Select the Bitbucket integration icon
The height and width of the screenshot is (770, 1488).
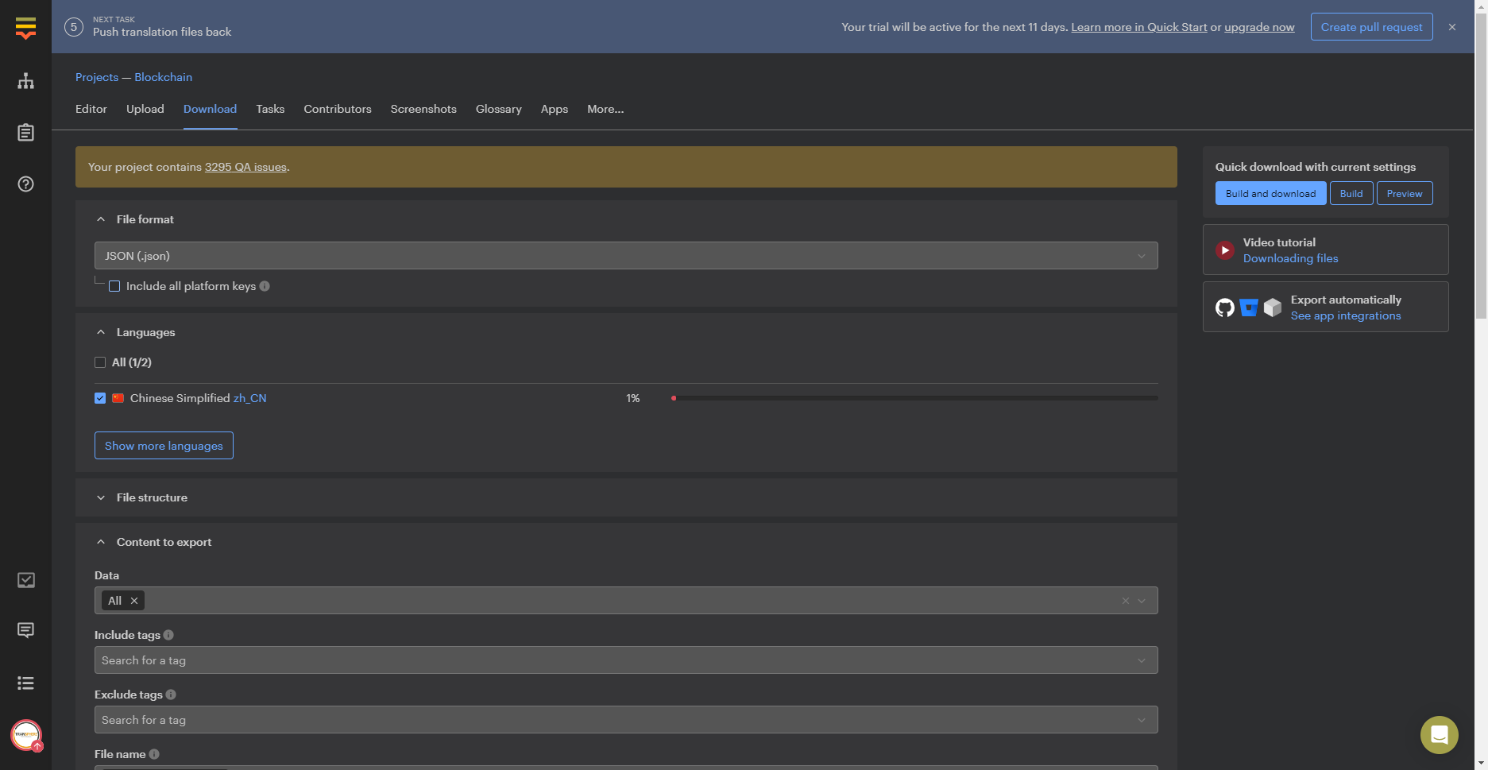click(x=1248, y=308)
